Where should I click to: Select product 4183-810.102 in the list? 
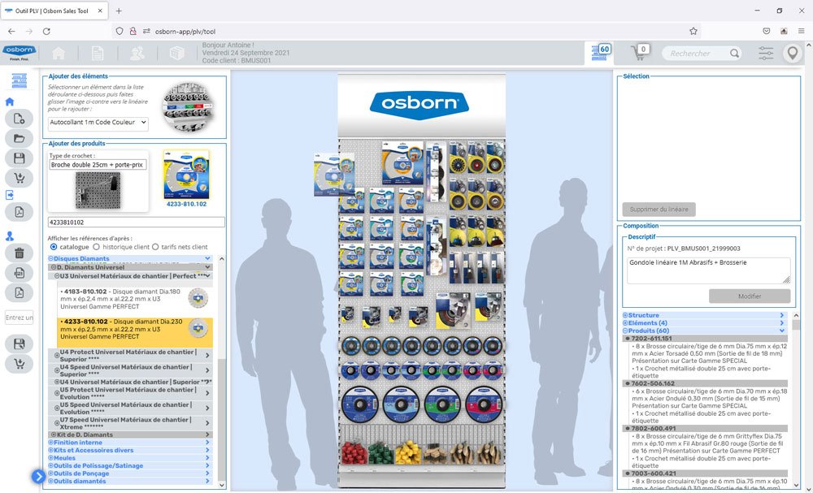tap(134, 299)
